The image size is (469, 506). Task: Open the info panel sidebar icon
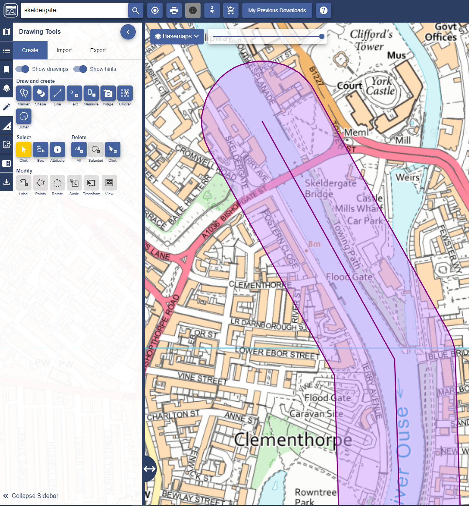click(x=7, y=163)
